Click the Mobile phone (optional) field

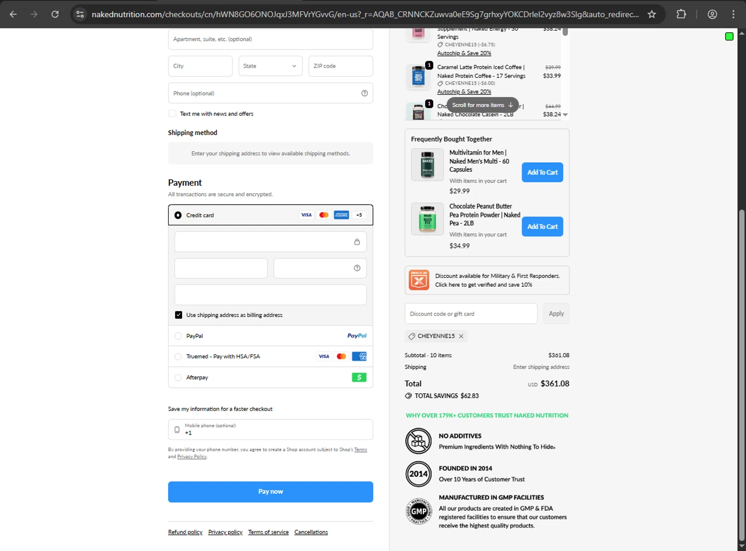271,430
